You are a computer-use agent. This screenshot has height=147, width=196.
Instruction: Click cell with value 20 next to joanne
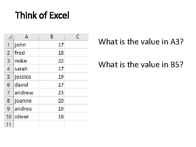point(52,101)
